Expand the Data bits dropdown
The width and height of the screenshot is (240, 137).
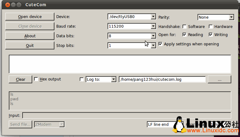[x=153, y=36]
